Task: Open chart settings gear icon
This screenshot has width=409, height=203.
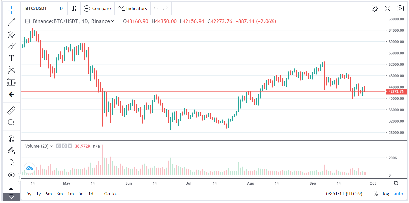Action: (374, 8)
